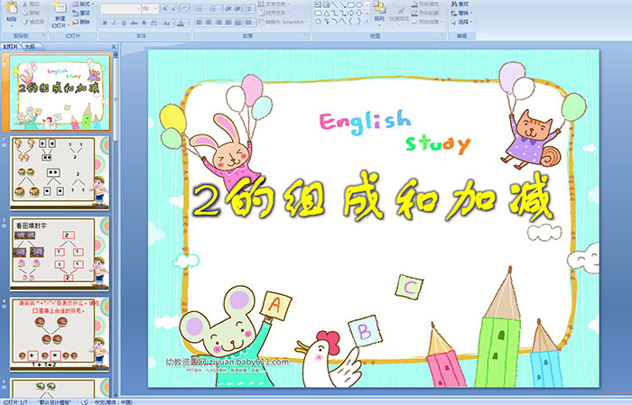632x405 pixels.
Task: Open the Bullets list menu
Action: [200, 8]
